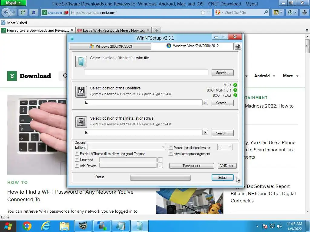Click the Installationsdrive E: path field
Screen dimensions: 310x232
point(143,133)
